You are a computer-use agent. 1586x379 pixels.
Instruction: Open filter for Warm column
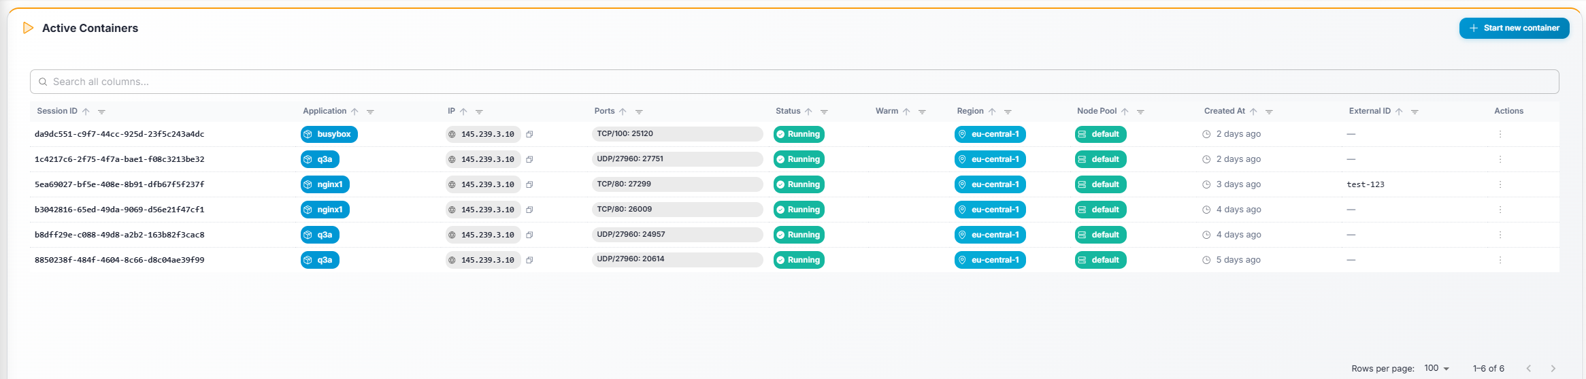tap(922, 112)
